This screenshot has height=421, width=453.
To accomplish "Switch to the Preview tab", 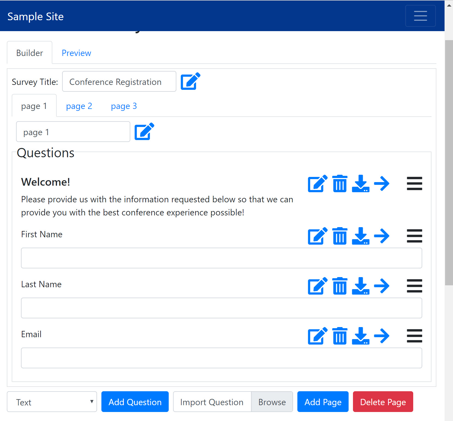I will tap(76, 53).
